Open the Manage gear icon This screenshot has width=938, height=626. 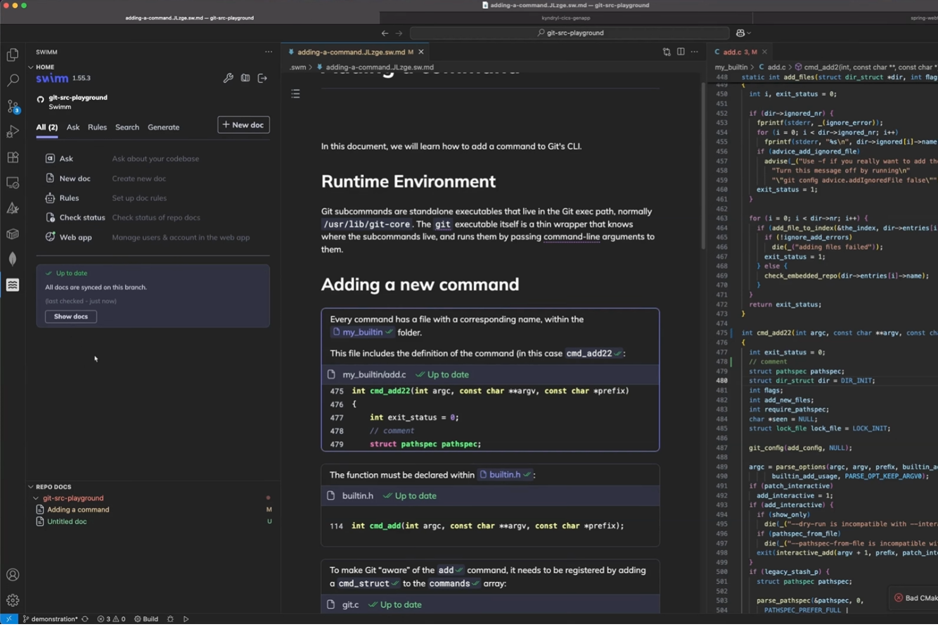click(x=13, y=600)
